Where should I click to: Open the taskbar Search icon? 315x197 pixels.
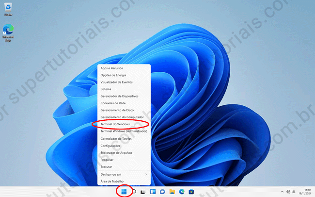tap(133, 192)
